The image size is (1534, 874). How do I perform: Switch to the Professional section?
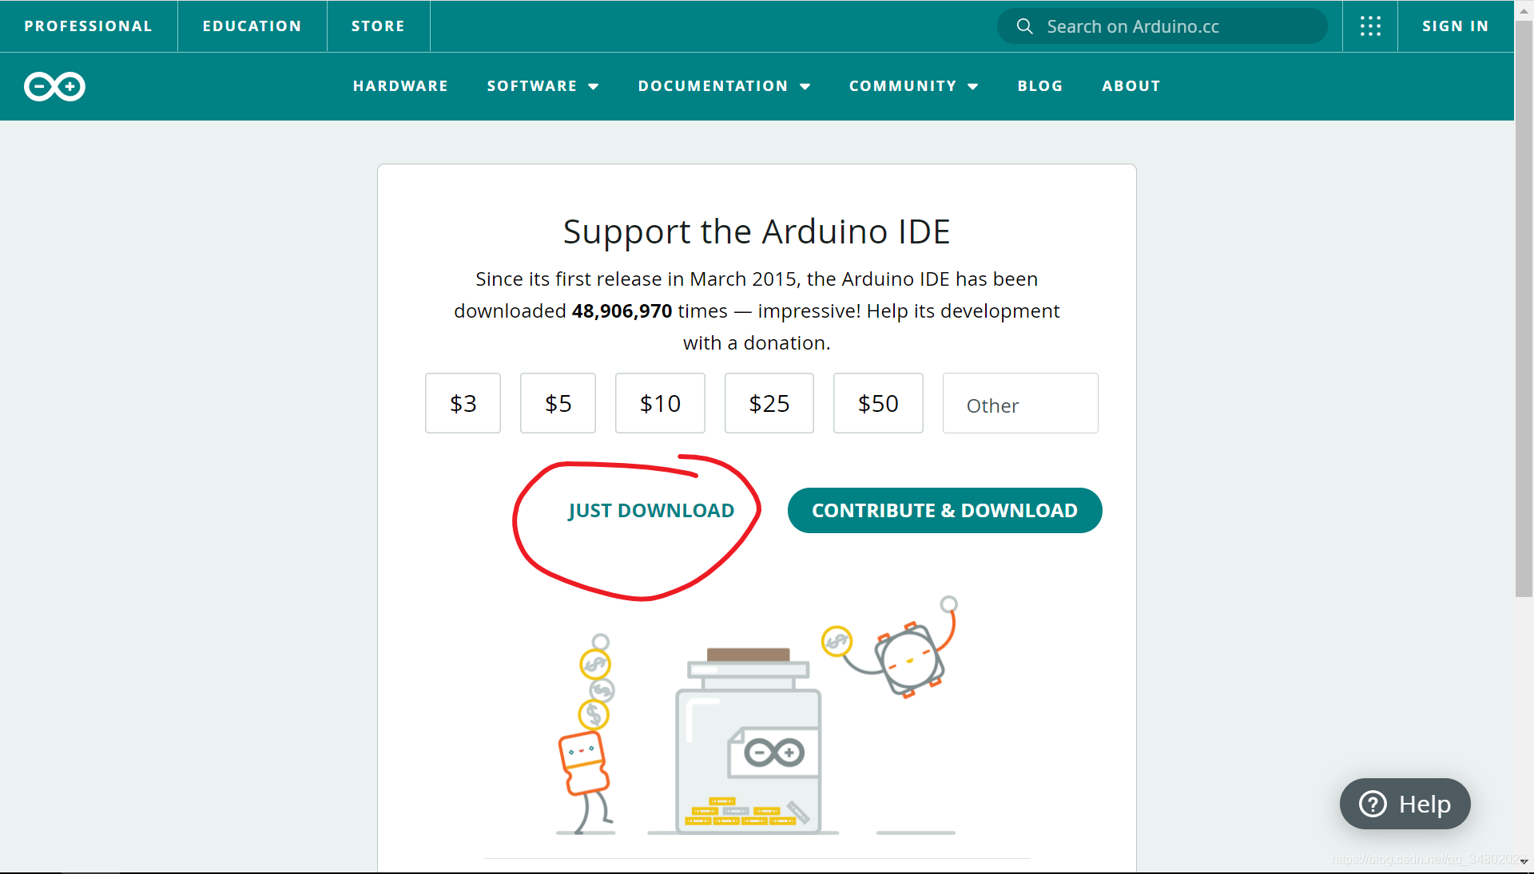(x=88, y=26)
